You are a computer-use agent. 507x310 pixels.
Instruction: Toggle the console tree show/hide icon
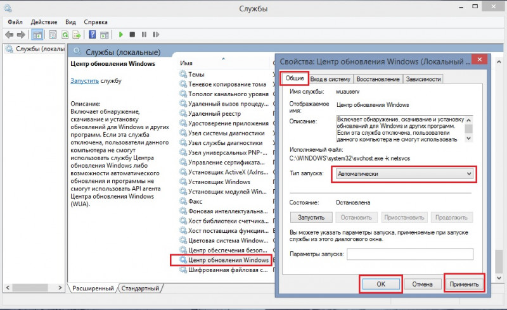click(x=37, y=35)
